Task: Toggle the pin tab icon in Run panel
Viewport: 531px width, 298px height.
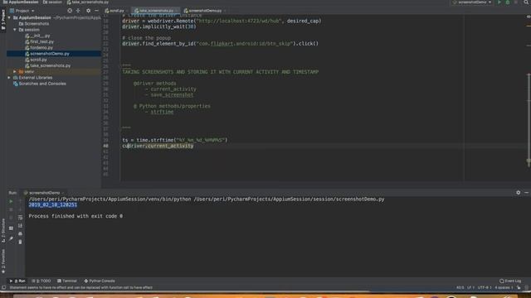Action: [11, 238]
